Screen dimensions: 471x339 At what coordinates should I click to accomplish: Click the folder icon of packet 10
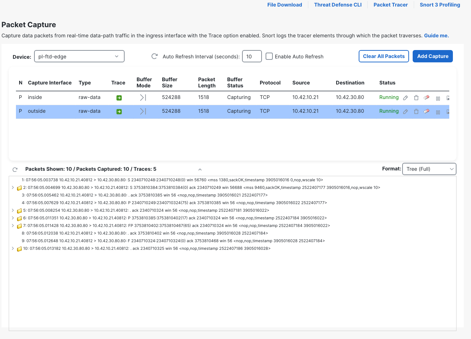tap(20, 249)
